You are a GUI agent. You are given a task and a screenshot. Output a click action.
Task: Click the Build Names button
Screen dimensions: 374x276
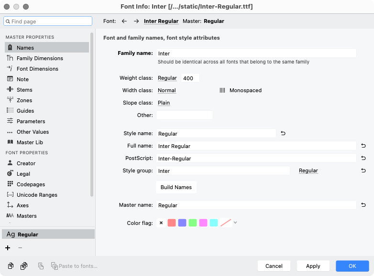coord(176,187)
